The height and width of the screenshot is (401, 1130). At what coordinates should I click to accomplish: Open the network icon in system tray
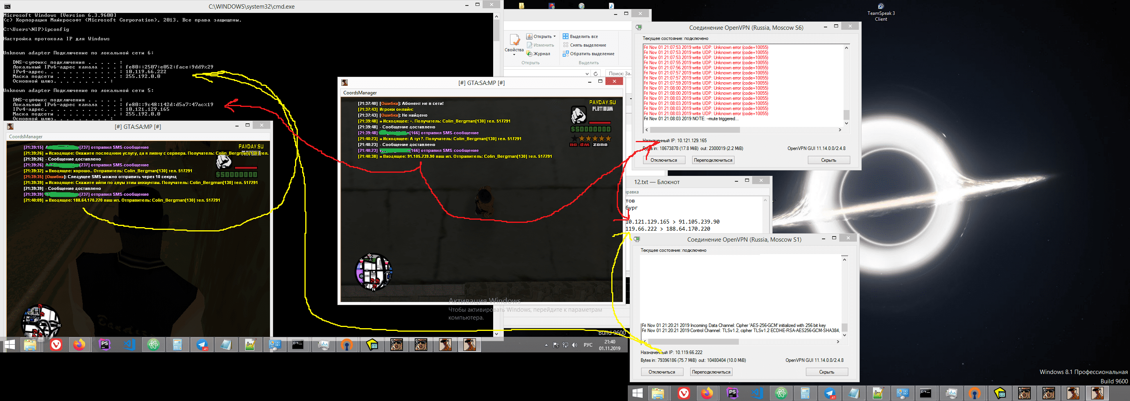coord(565,345)
